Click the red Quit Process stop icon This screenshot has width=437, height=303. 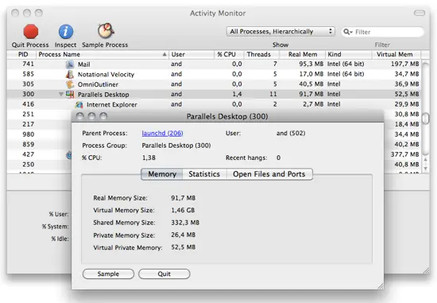(x=31, y=31)
